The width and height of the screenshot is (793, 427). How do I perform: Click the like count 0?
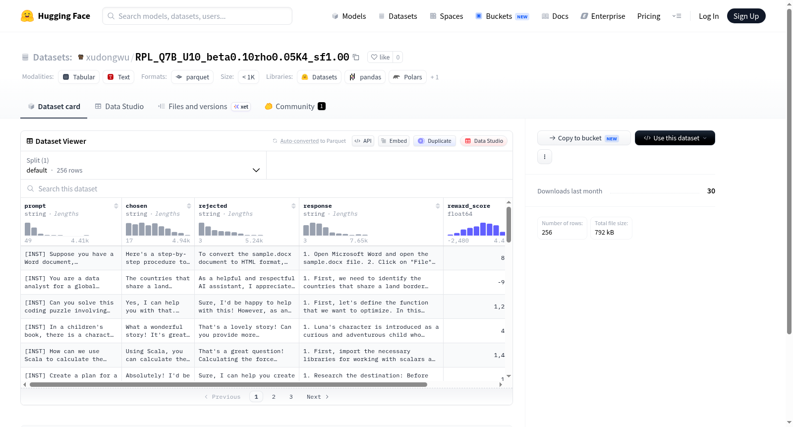397,57
